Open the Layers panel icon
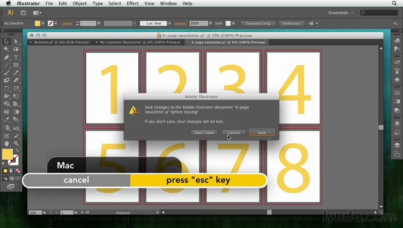 (x=397, y=145)
